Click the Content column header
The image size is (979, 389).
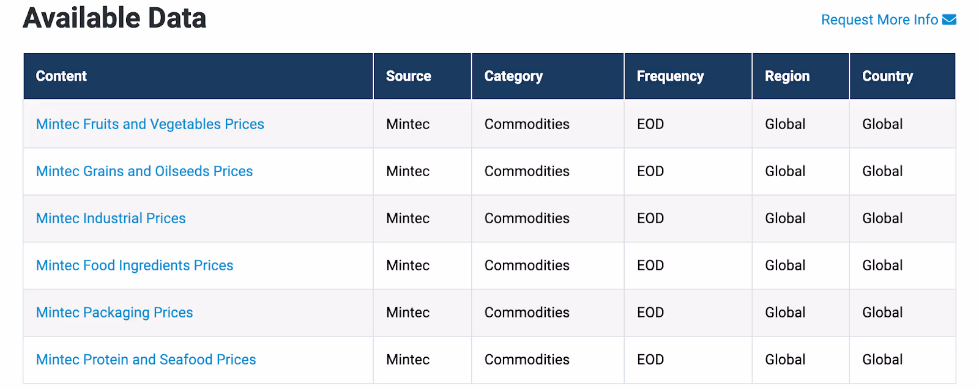click(x=198, y=76)
